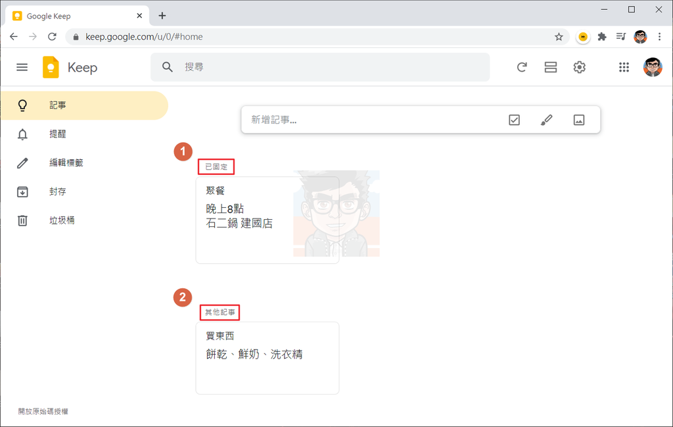Viewport: 673px width, 427px height.
Task: Click the text 晚上8點
Action: pyautogui.click(x=225, y=209)
